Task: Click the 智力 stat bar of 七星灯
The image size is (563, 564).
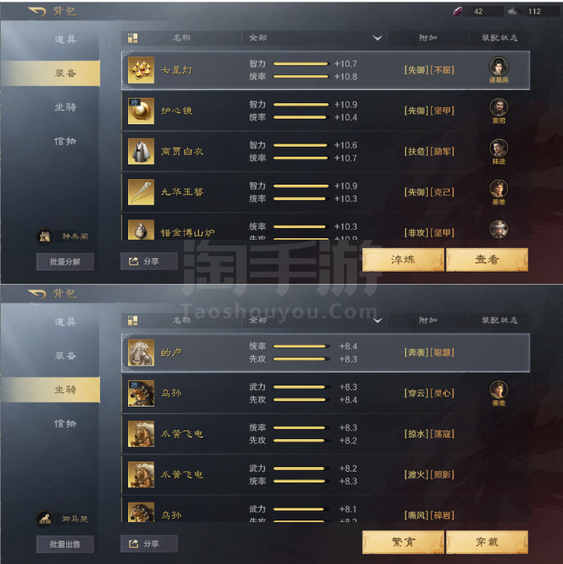Action: coord(301,64)
